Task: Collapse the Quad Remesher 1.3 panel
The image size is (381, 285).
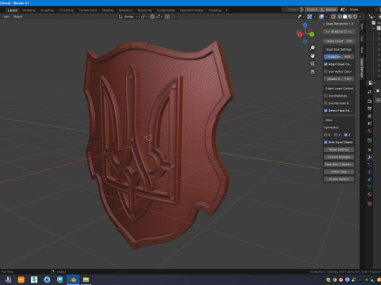Action: [x=324, y=24]
